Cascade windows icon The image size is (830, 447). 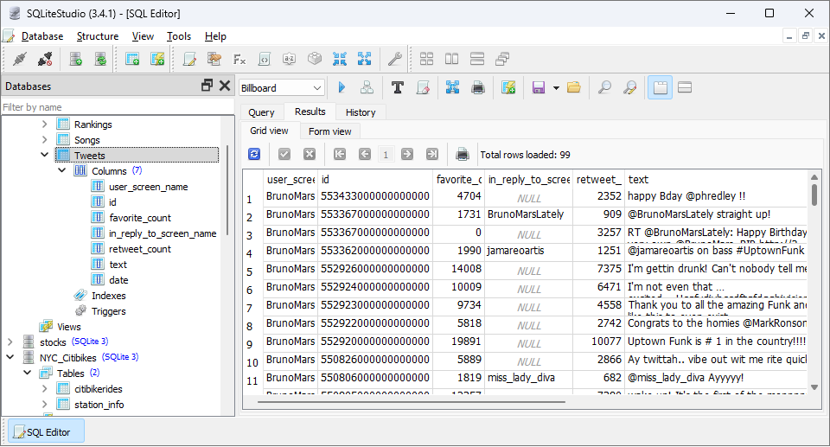click(501, 59)
